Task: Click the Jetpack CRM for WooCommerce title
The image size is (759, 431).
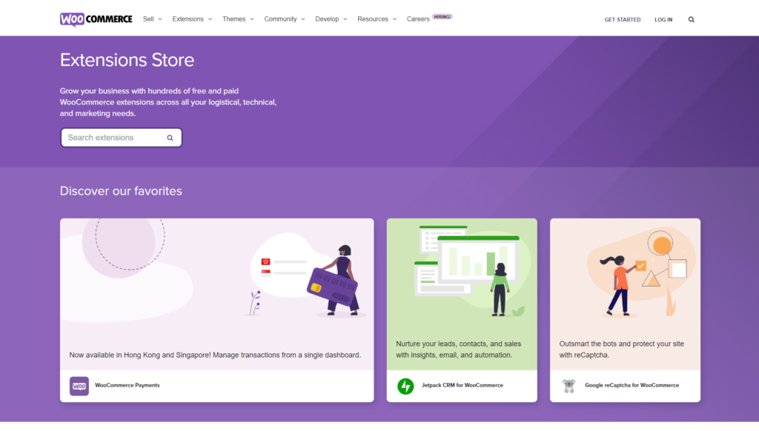Action: pyautogui.click(x=463, y=386)
